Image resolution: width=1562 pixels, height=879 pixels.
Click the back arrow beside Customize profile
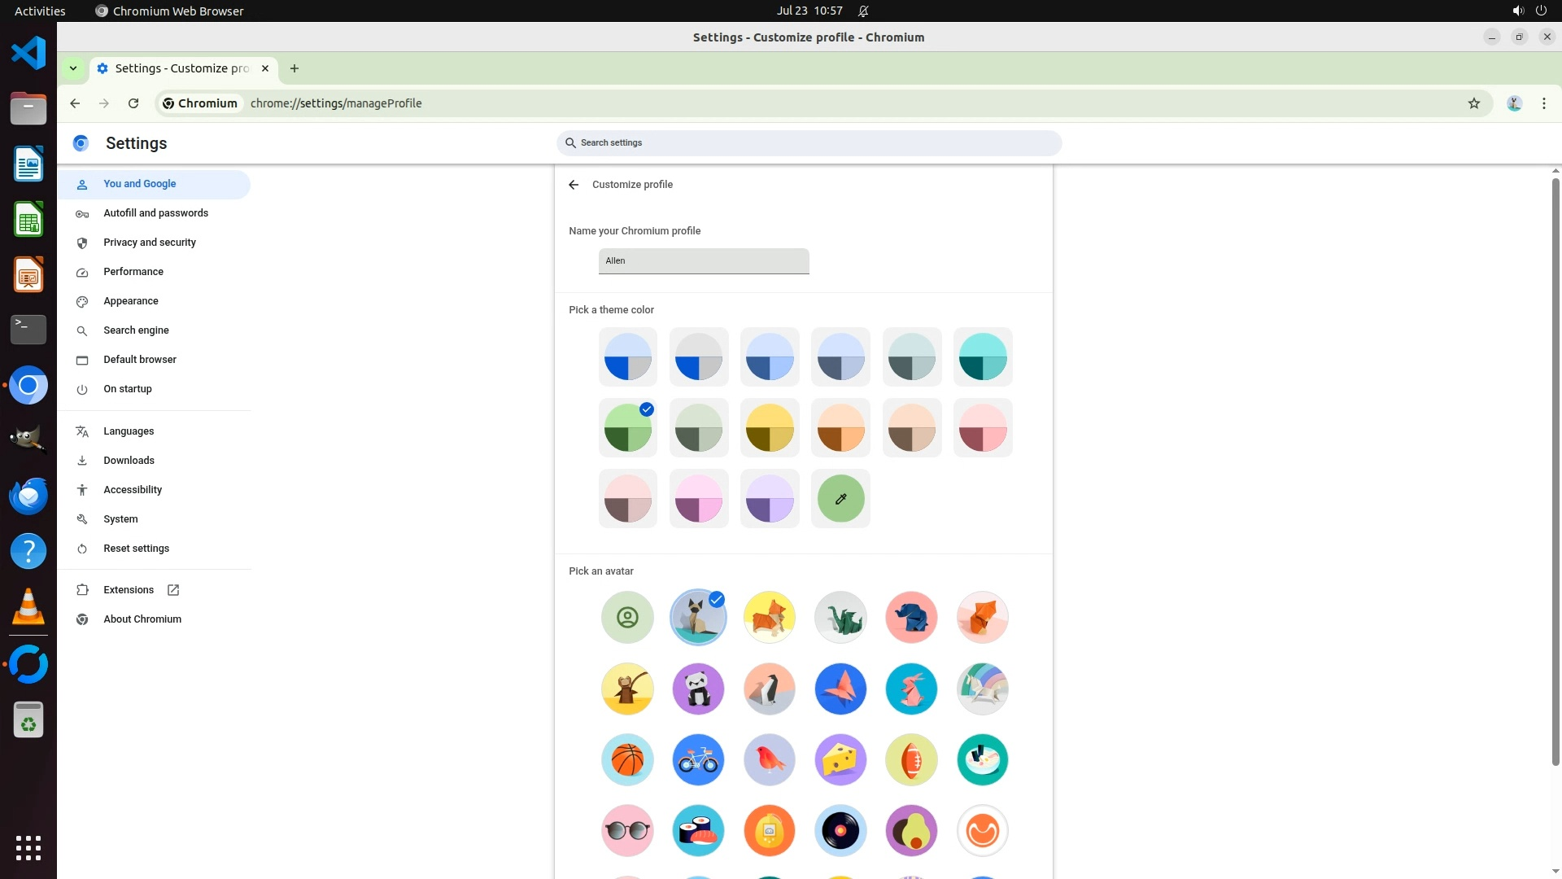pos(574,185)
